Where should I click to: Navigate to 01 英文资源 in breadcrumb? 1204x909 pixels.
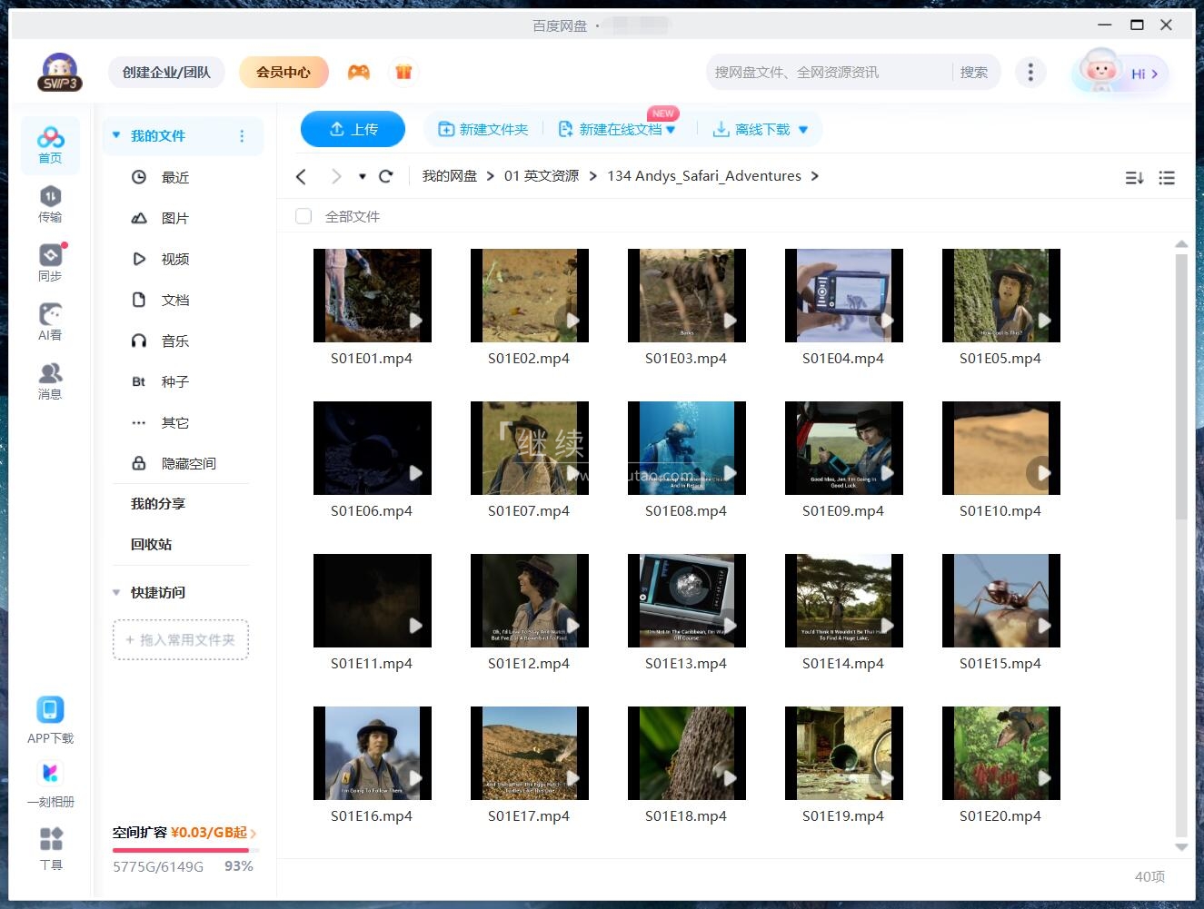pyautogui.click(x=542, y=175)
